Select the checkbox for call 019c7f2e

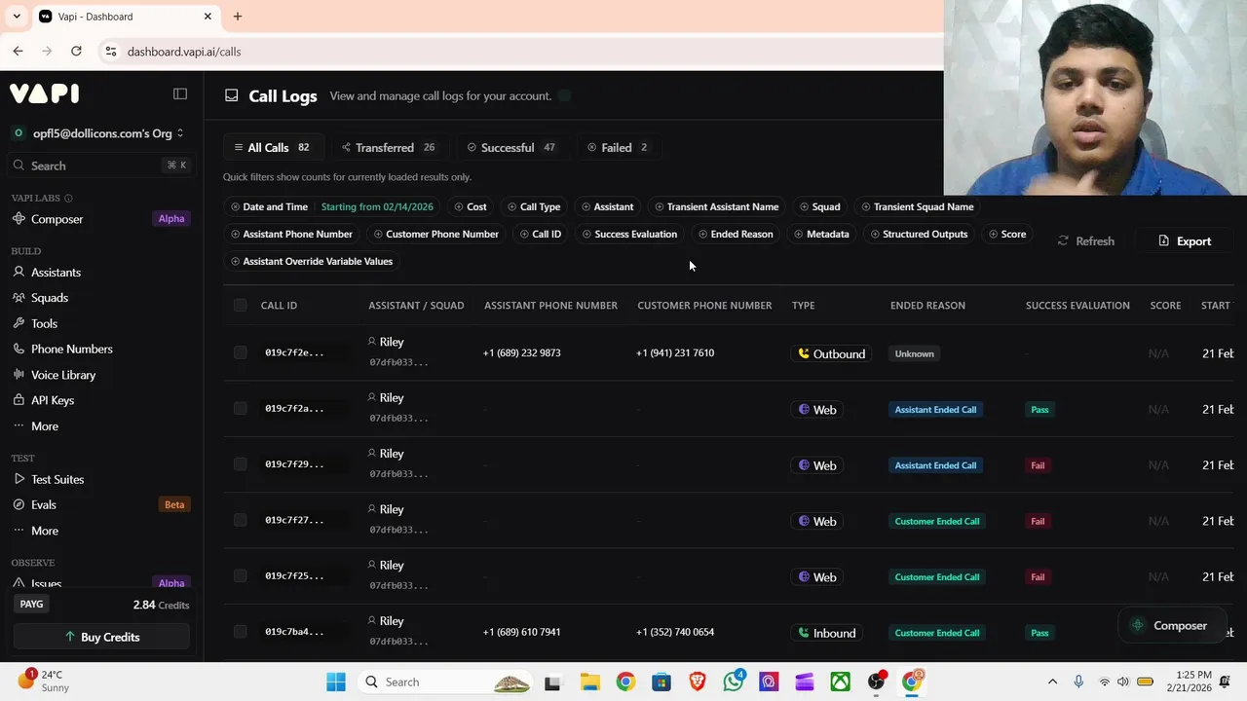(x=240, y=352)
